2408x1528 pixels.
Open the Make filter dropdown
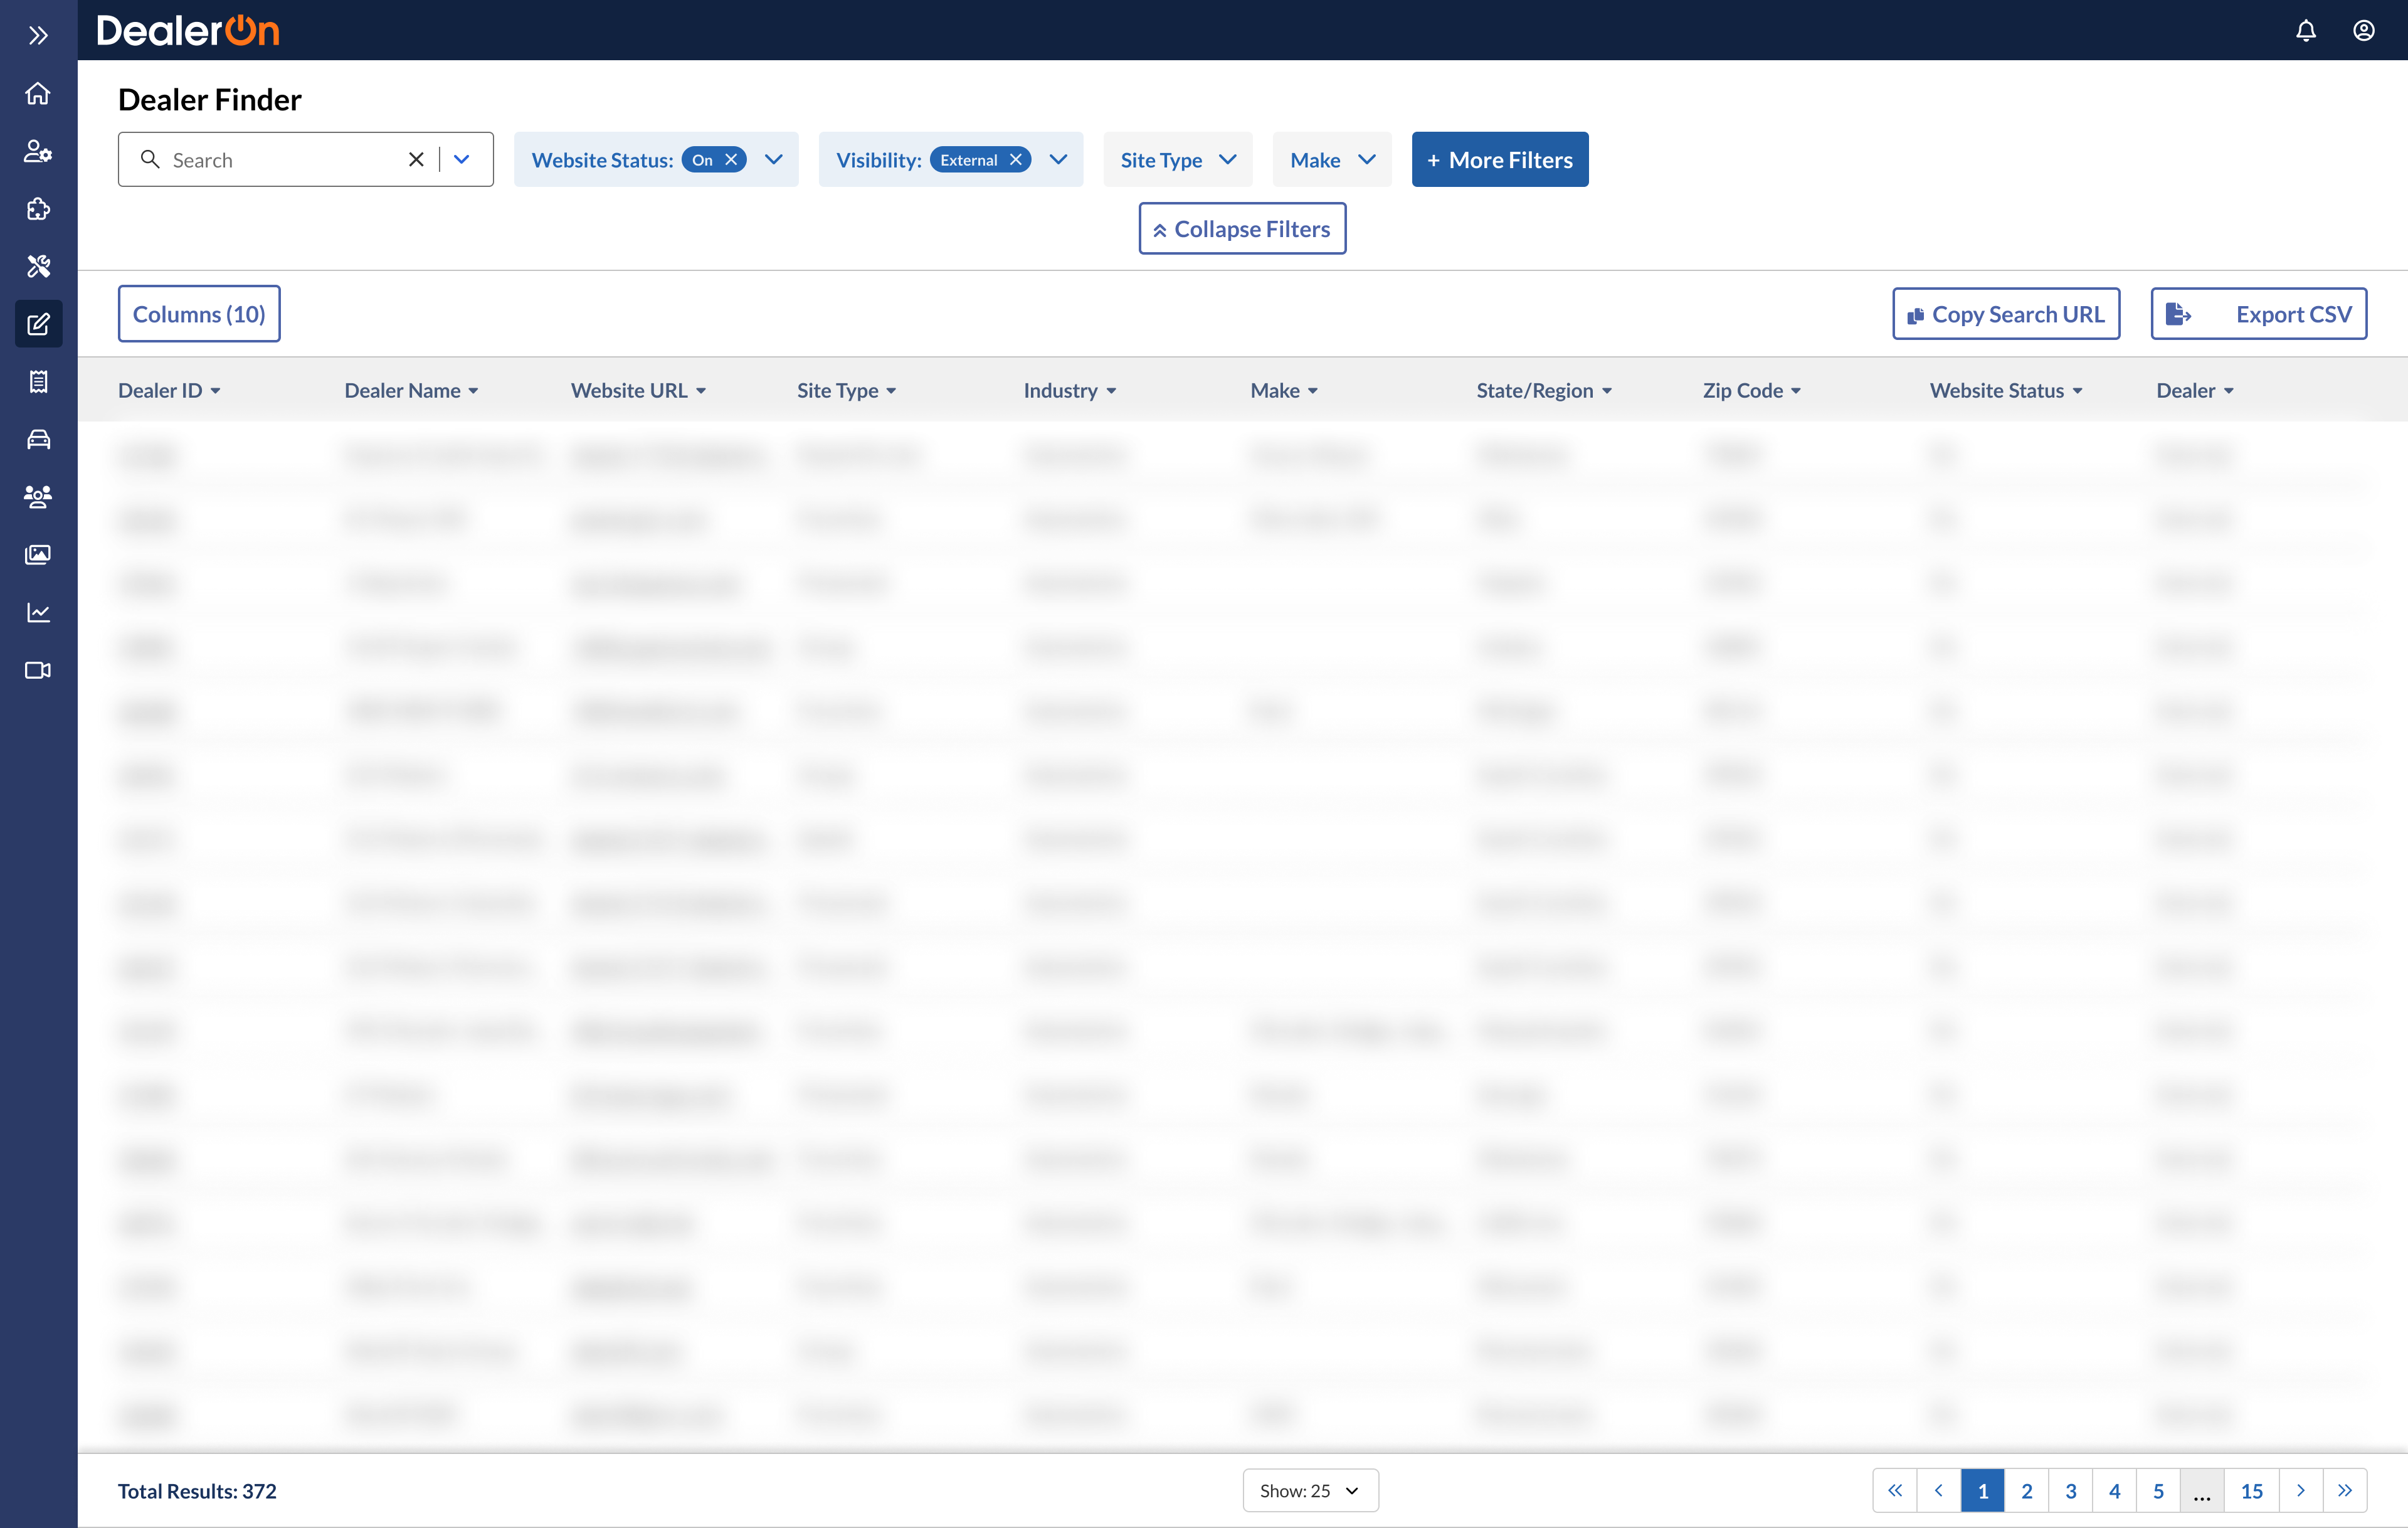tap(1332, 160)
